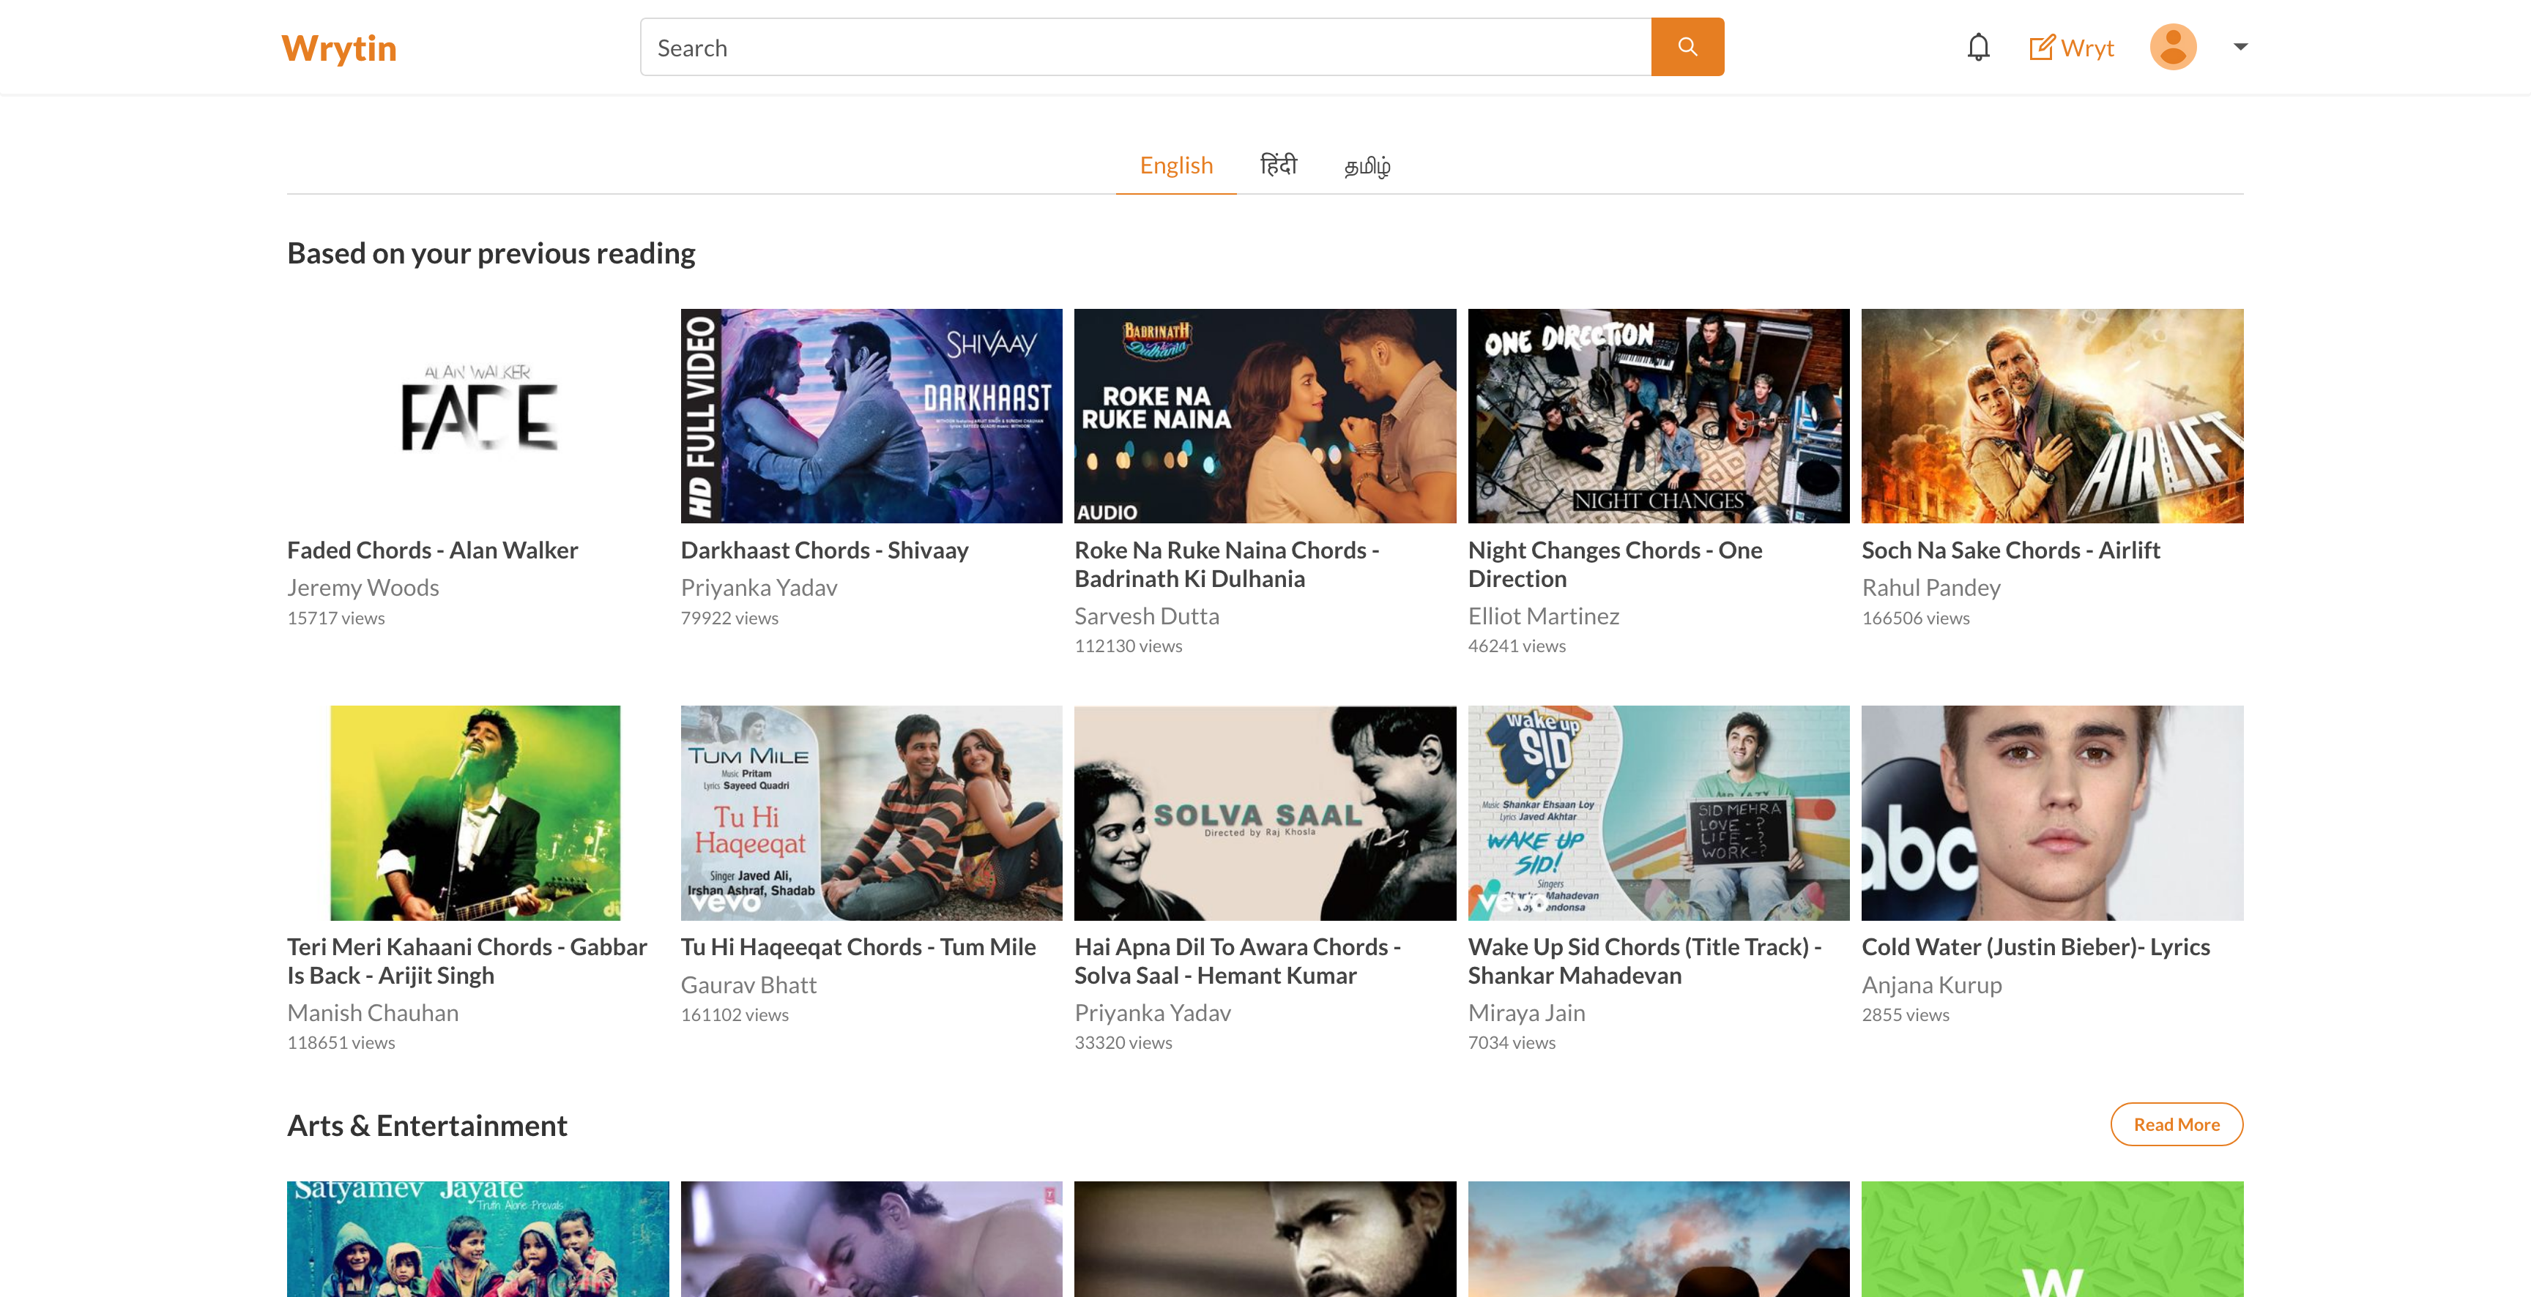Click the 'Arts & Entertainment' section heading
This screenshot has height=1297, width=2531.
[428, 1125]
